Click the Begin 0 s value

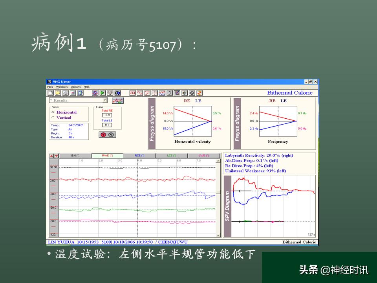click(x=70, y=133)
